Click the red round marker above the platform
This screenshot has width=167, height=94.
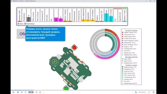pyautogui.click(x=74, y=47)
